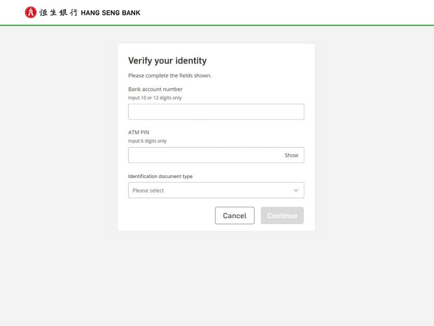434x326 pixels.
Task: Select the 'Please select' placeholder text
Action: pyautogui.click(x=148, y=190)
